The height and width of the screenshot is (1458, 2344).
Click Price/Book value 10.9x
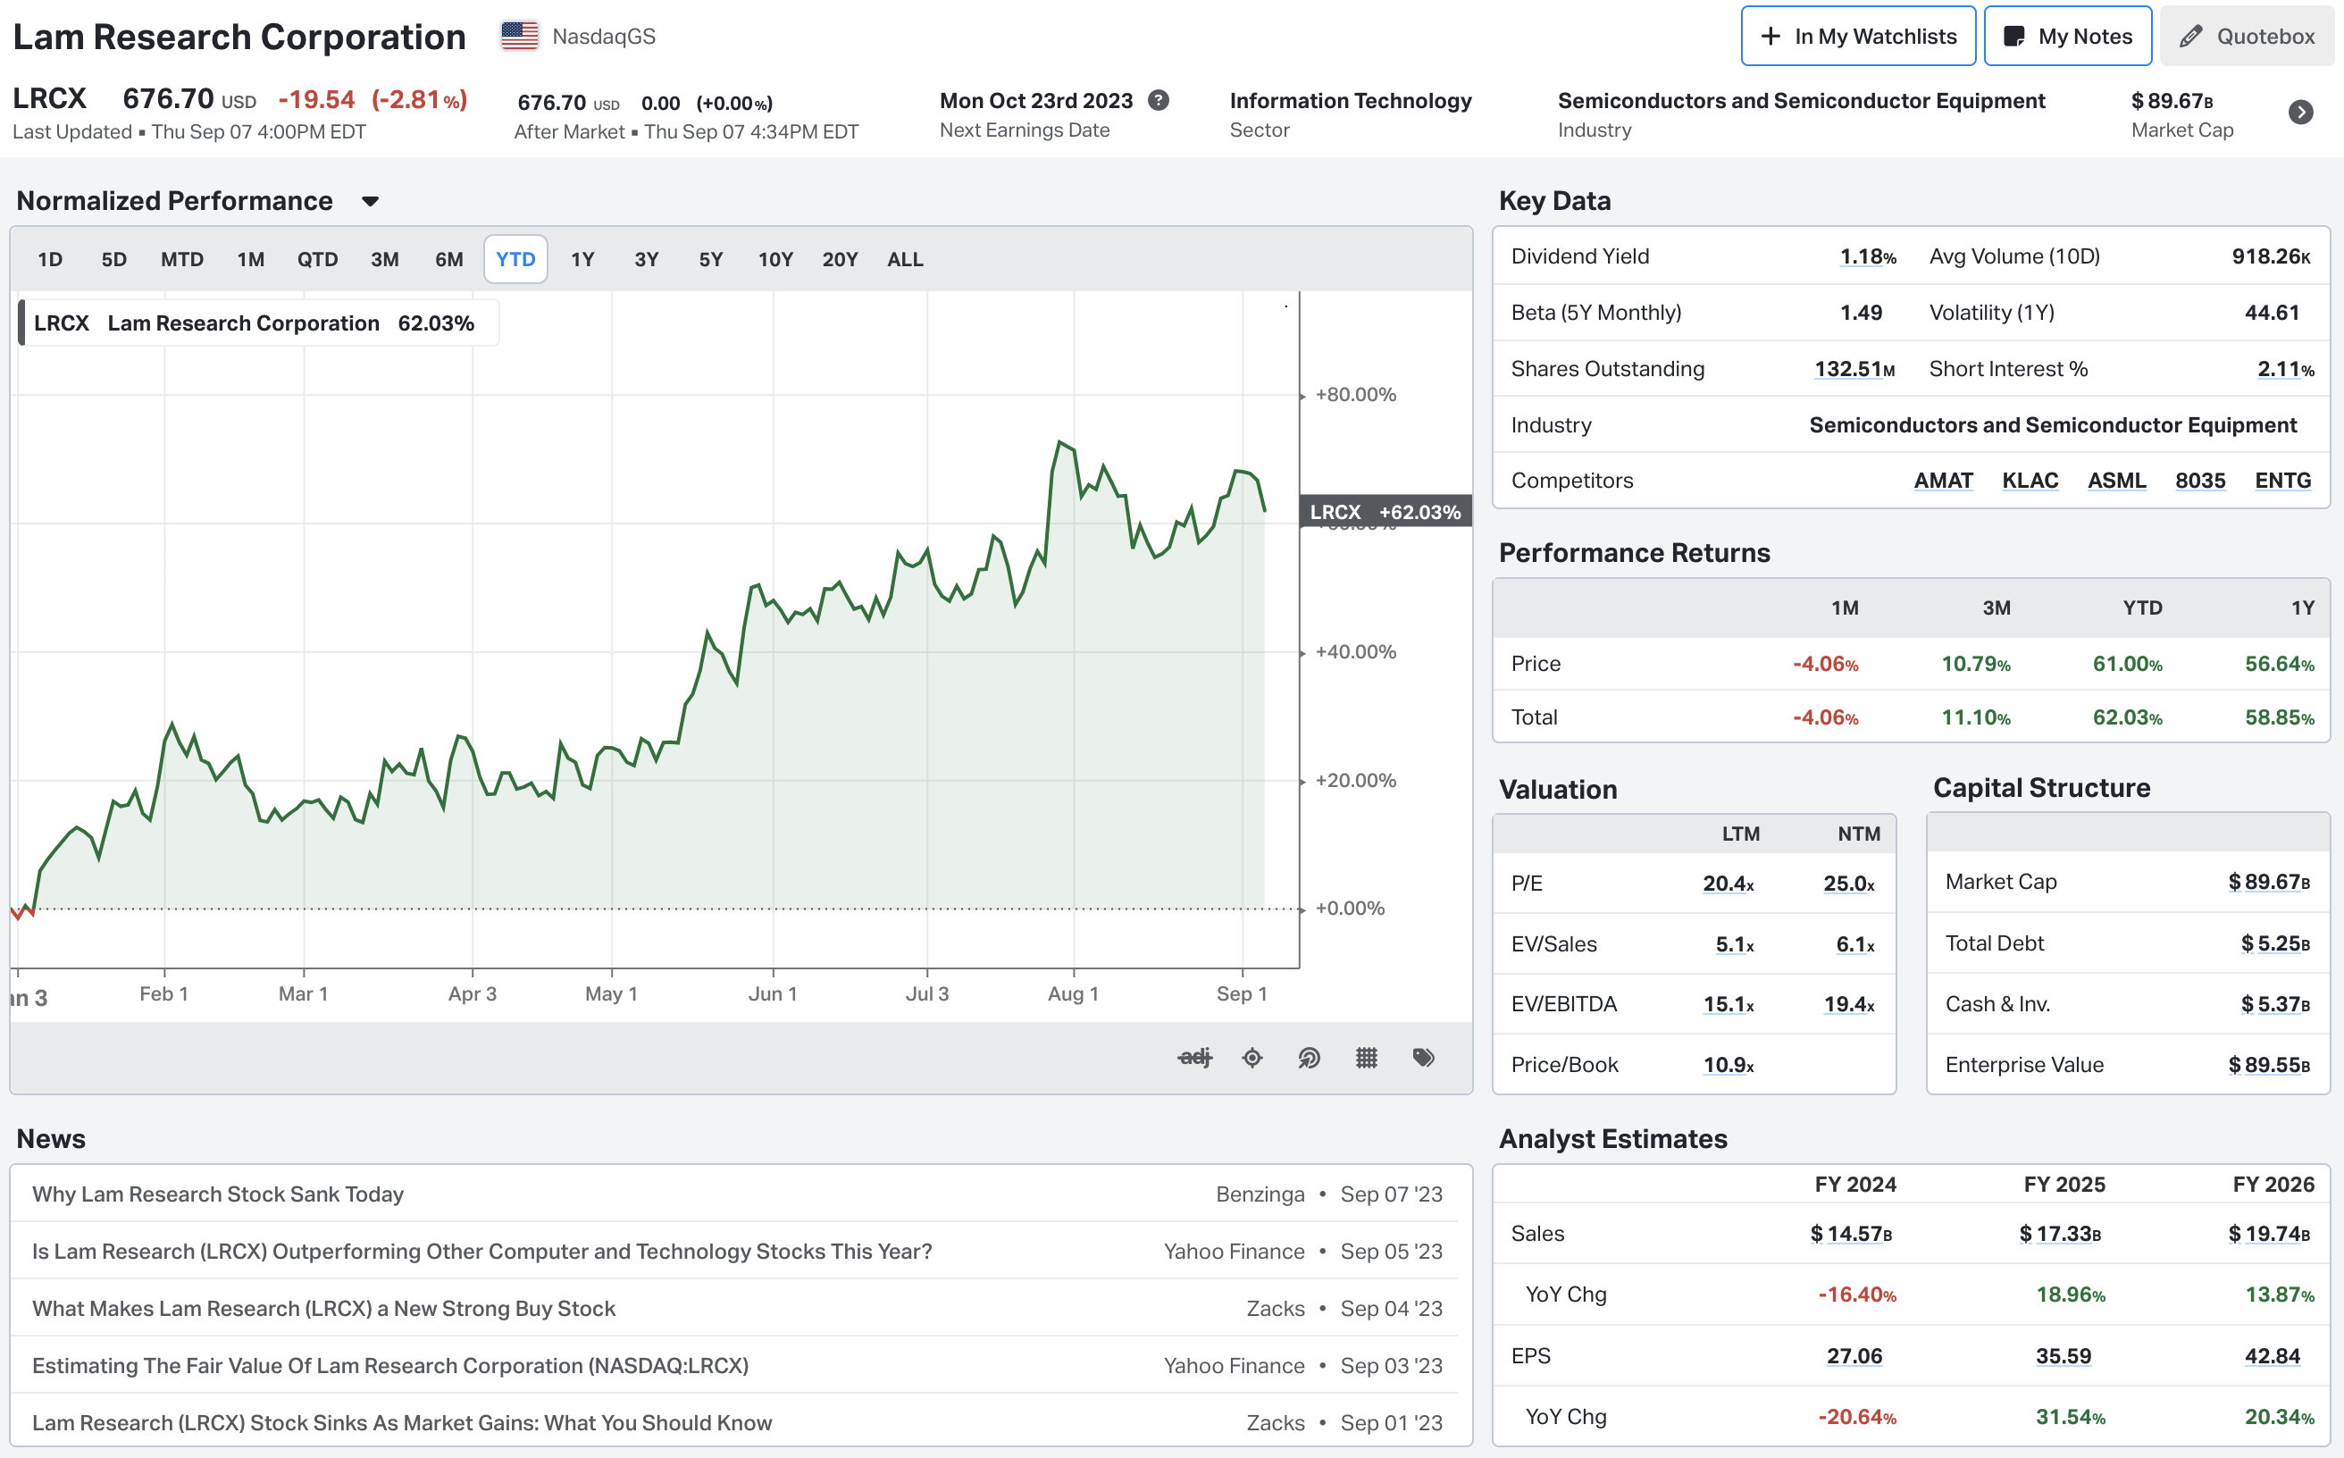pyautogui.click(x=1728, y=1065)
